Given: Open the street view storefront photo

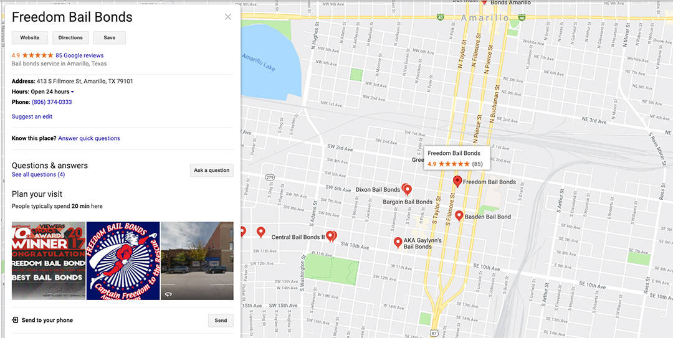Looking at the screenshot, I should [x=197, y=261].
